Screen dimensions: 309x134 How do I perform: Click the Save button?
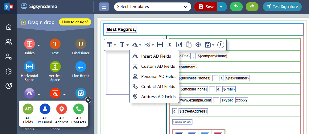click(206, 7)
